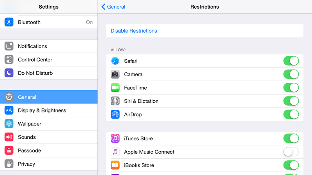Open Privacy settings
The image size is (312, 175).
49,164
